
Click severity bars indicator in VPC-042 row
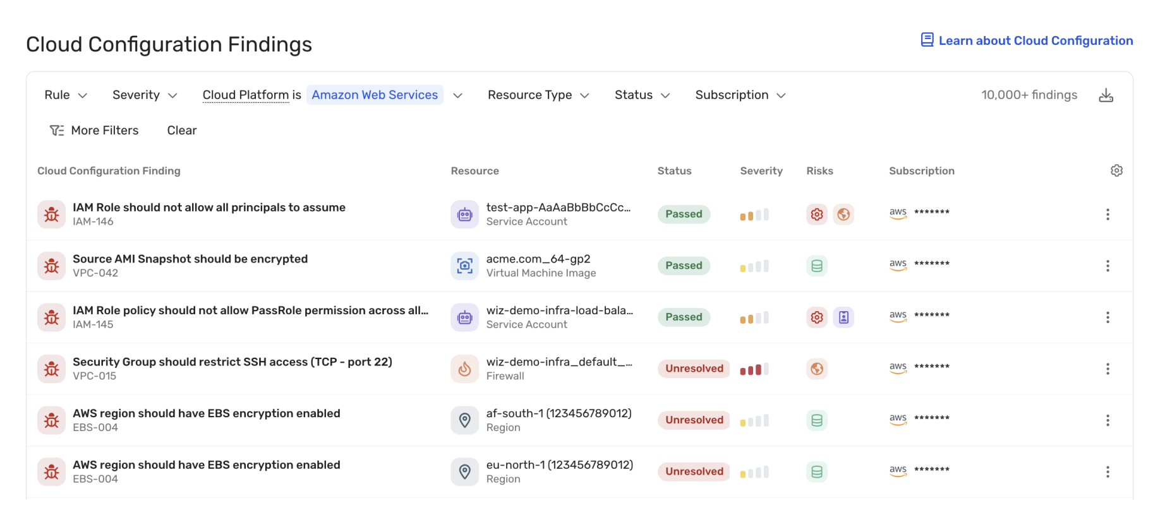(x=754, y=266)
